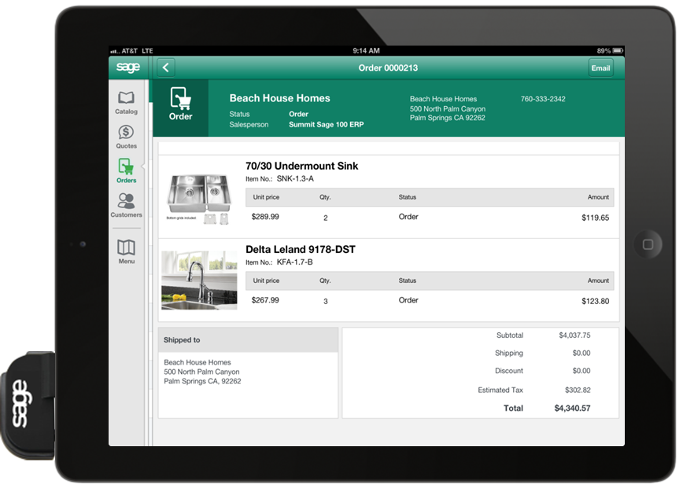Open the Menu map icon
683x491 pixels.
click(126, 247)
